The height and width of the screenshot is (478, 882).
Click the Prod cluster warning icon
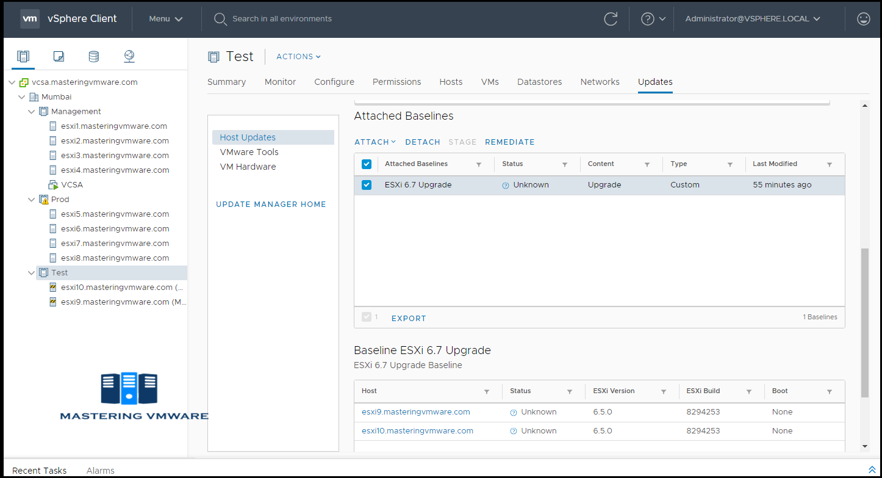(x=43, y=200)
